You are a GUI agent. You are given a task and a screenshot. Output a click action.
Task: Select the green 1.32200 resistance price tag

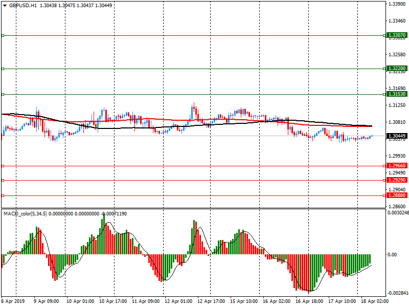point(397,69)
